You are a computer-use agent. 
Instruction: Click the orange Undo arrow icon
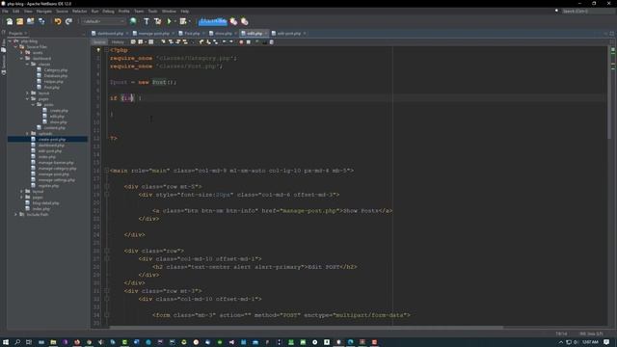click(58, 21)
